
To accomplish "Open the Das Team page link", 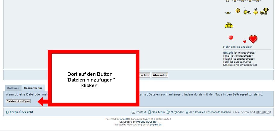I will coord(158,112).
